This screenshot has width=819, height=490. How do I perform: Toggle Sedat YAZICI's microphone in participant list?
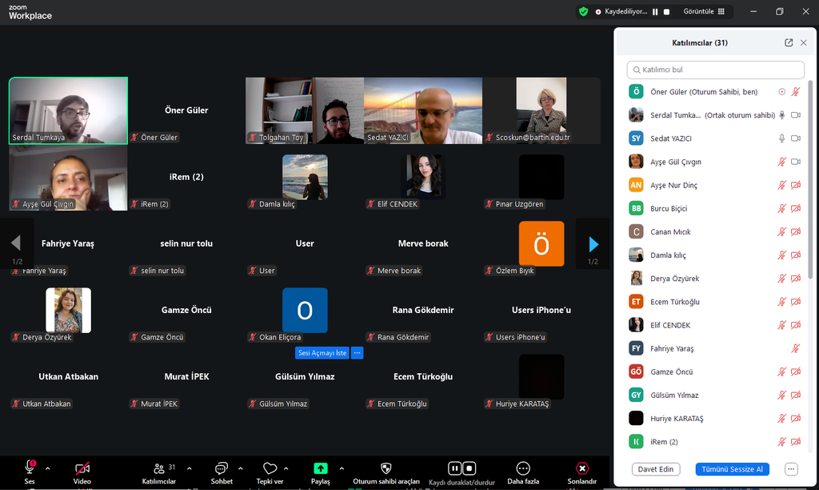[x=782, y=139]
